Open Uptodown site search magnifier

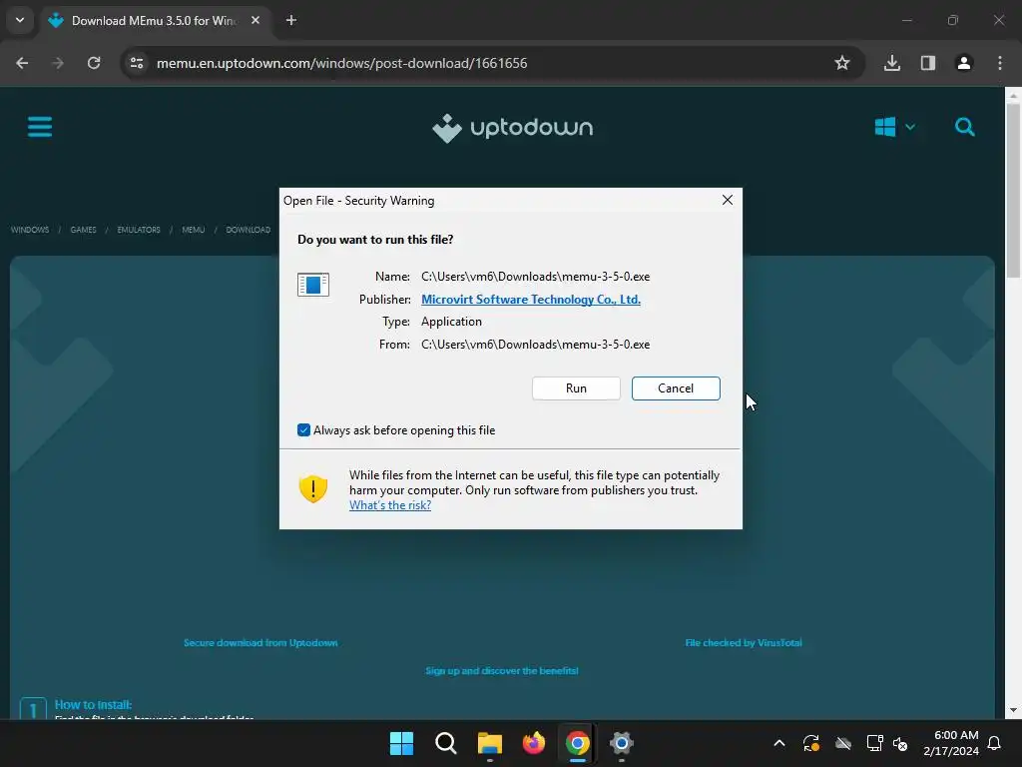pyautogui.click(x=965, y=127)
